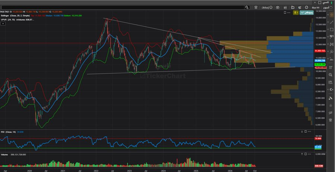Toggle the lock drawings icon

(x=331, y=105)
